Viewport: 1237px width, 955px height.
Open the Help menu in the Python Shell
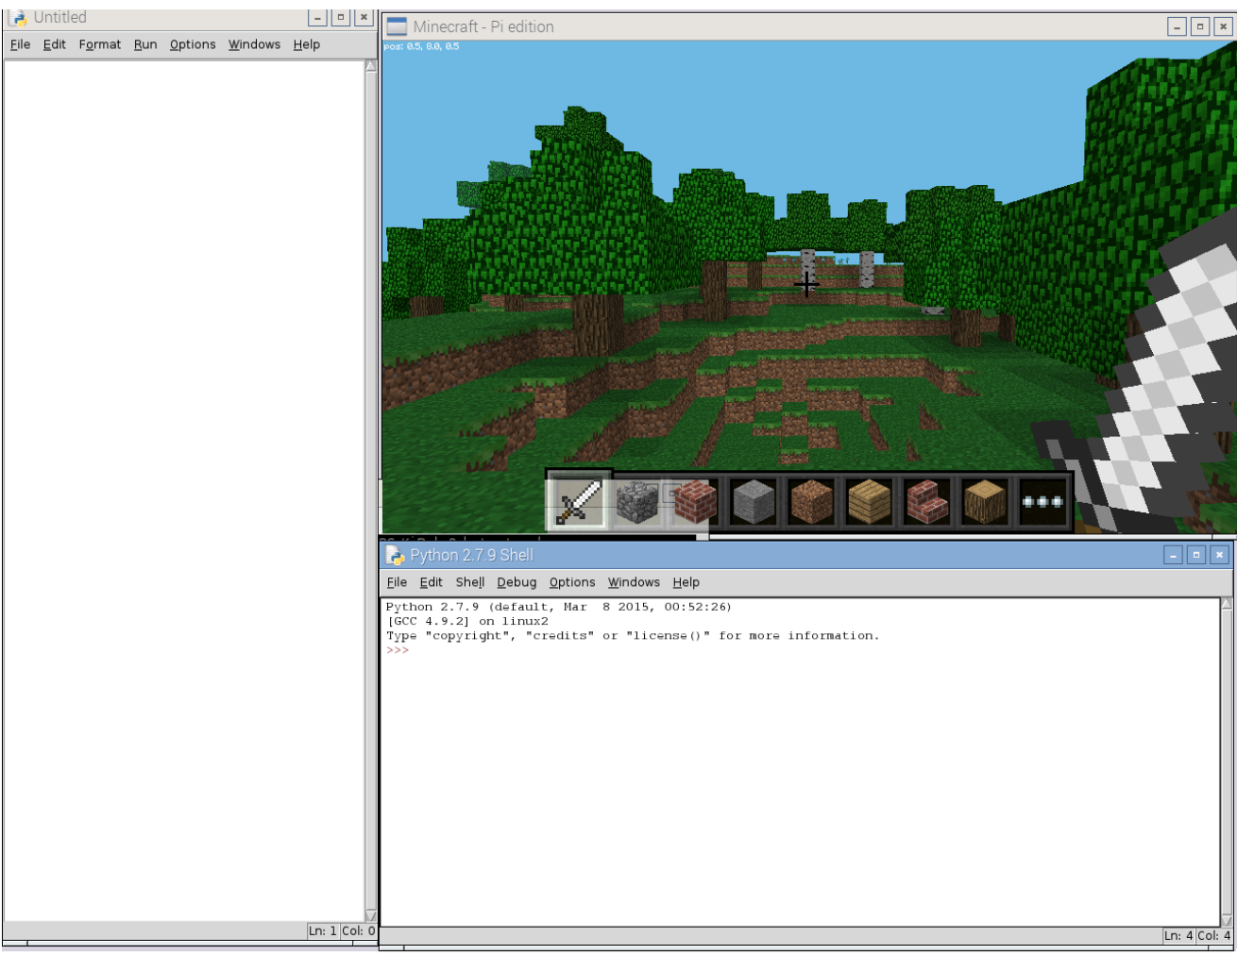686,582
